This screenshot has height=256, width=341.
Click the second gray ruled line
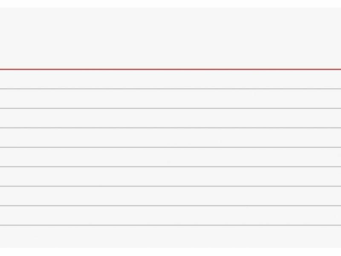(x=170, y=108)
